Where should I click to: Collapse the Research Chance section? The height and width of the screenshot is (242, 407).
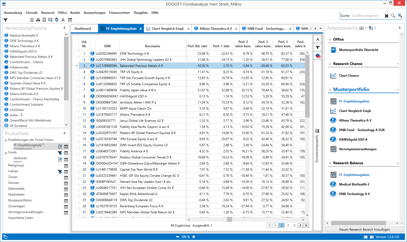pos(330,64)
